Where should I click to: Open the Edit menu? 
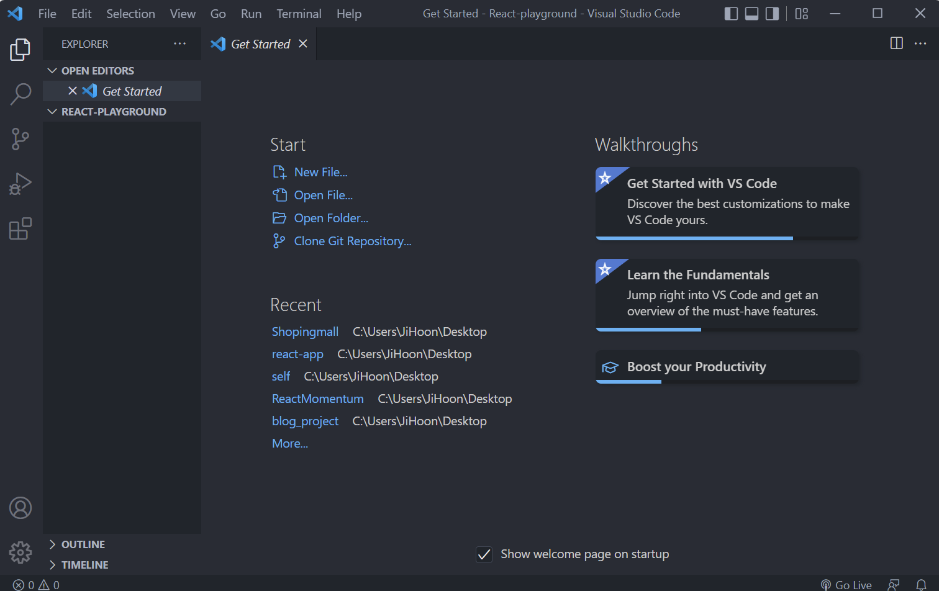click(x=81, y=14)
